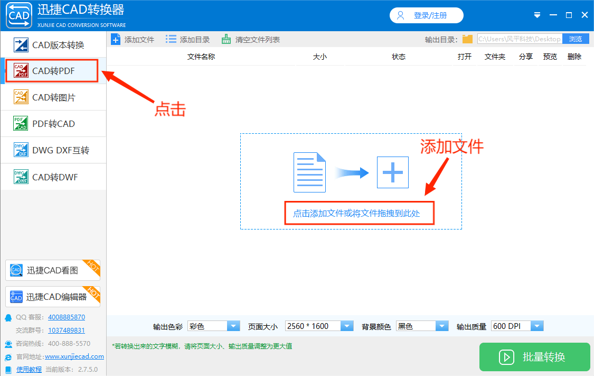Click 点击添加文件或将文件拖拽到此处 link
Viewport: 594px width, 376px height.
pyautogui.click(x=356, y=213)
